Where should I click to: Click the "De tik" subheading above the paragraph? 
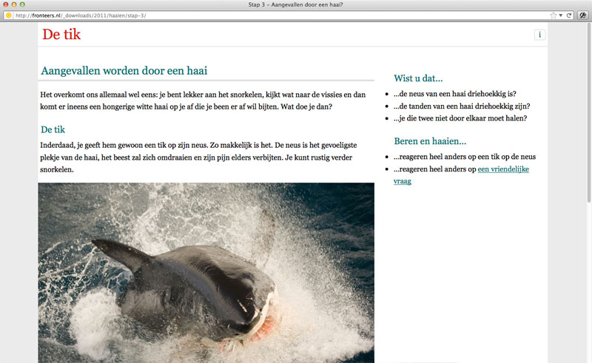[x=53, y=129]
